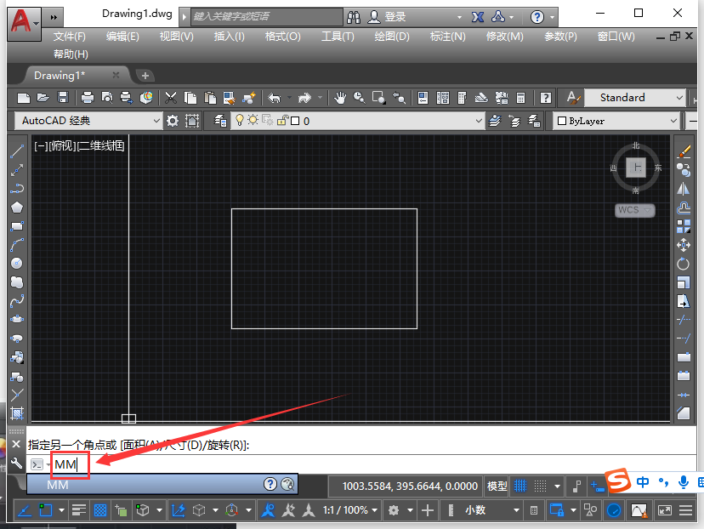Toggle 模型 model space button
Screen dimensions: 704x529
point(497,486)
